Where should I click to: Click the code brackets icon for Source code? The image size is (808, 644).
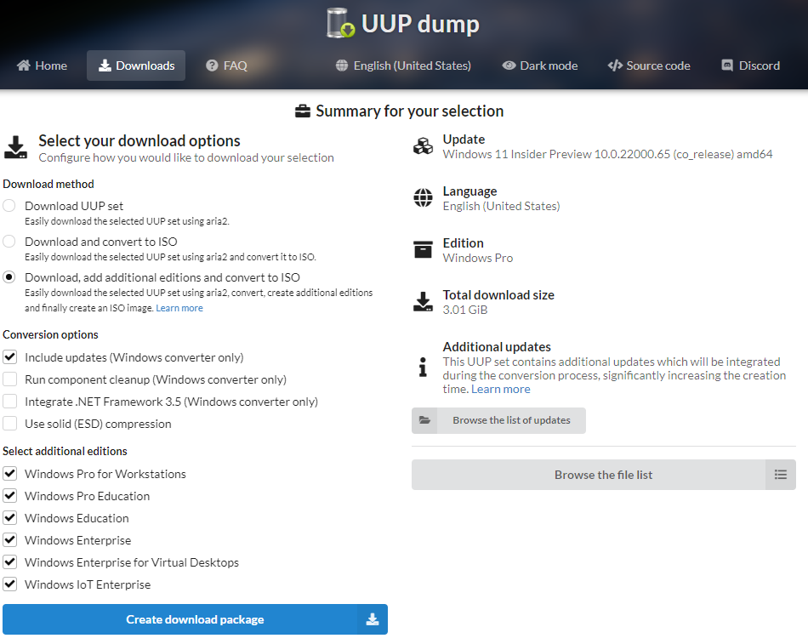pyautogui.click(x=615, y=66)
